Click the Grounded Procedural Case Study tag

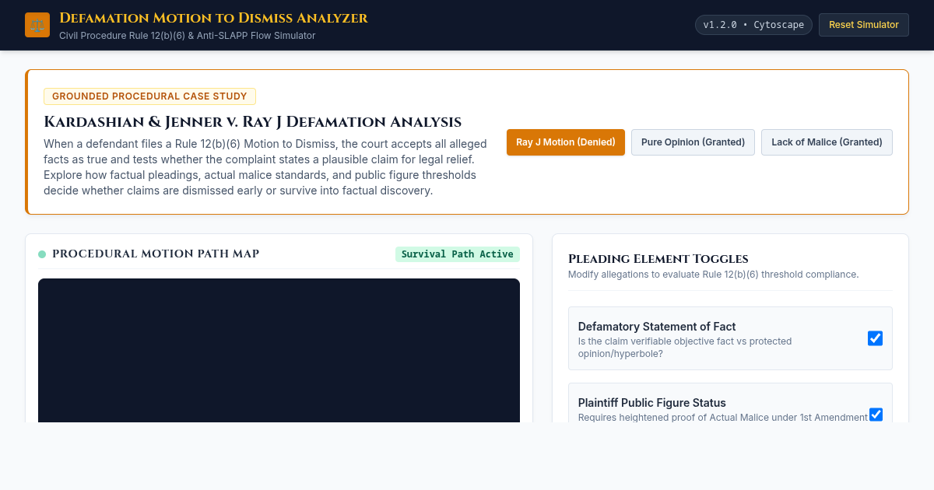click(149, 96)
